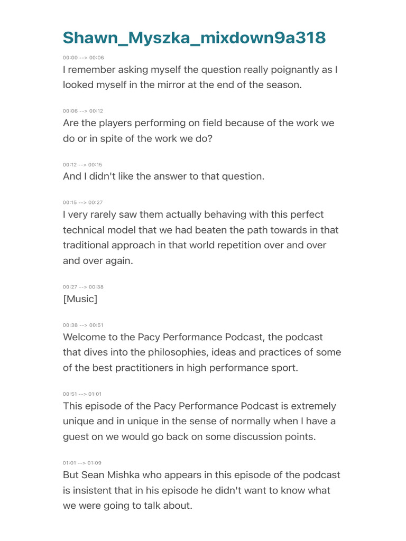Click the paragraph beginning 'This episode of the Pacy'
The image size is (406, 541).
tap(199, 421)
